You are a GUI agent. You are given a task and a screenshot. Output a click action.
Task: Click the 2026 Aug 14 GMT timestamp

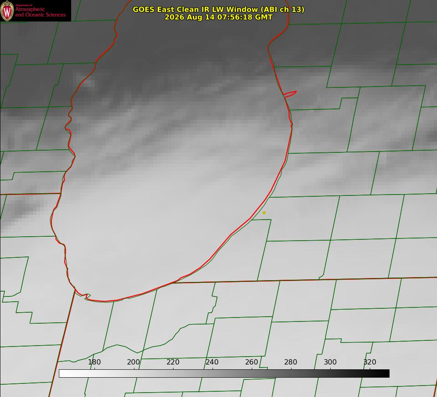click(x=219, y=17)
